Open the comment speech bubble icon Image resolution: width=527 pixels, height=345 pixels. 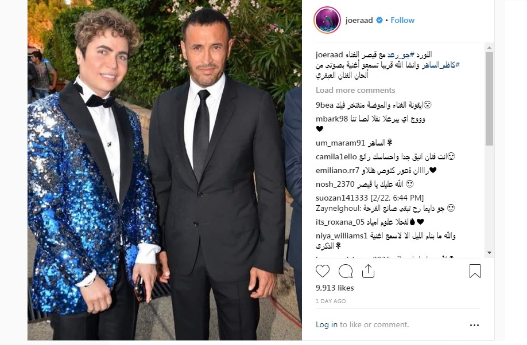346,271
